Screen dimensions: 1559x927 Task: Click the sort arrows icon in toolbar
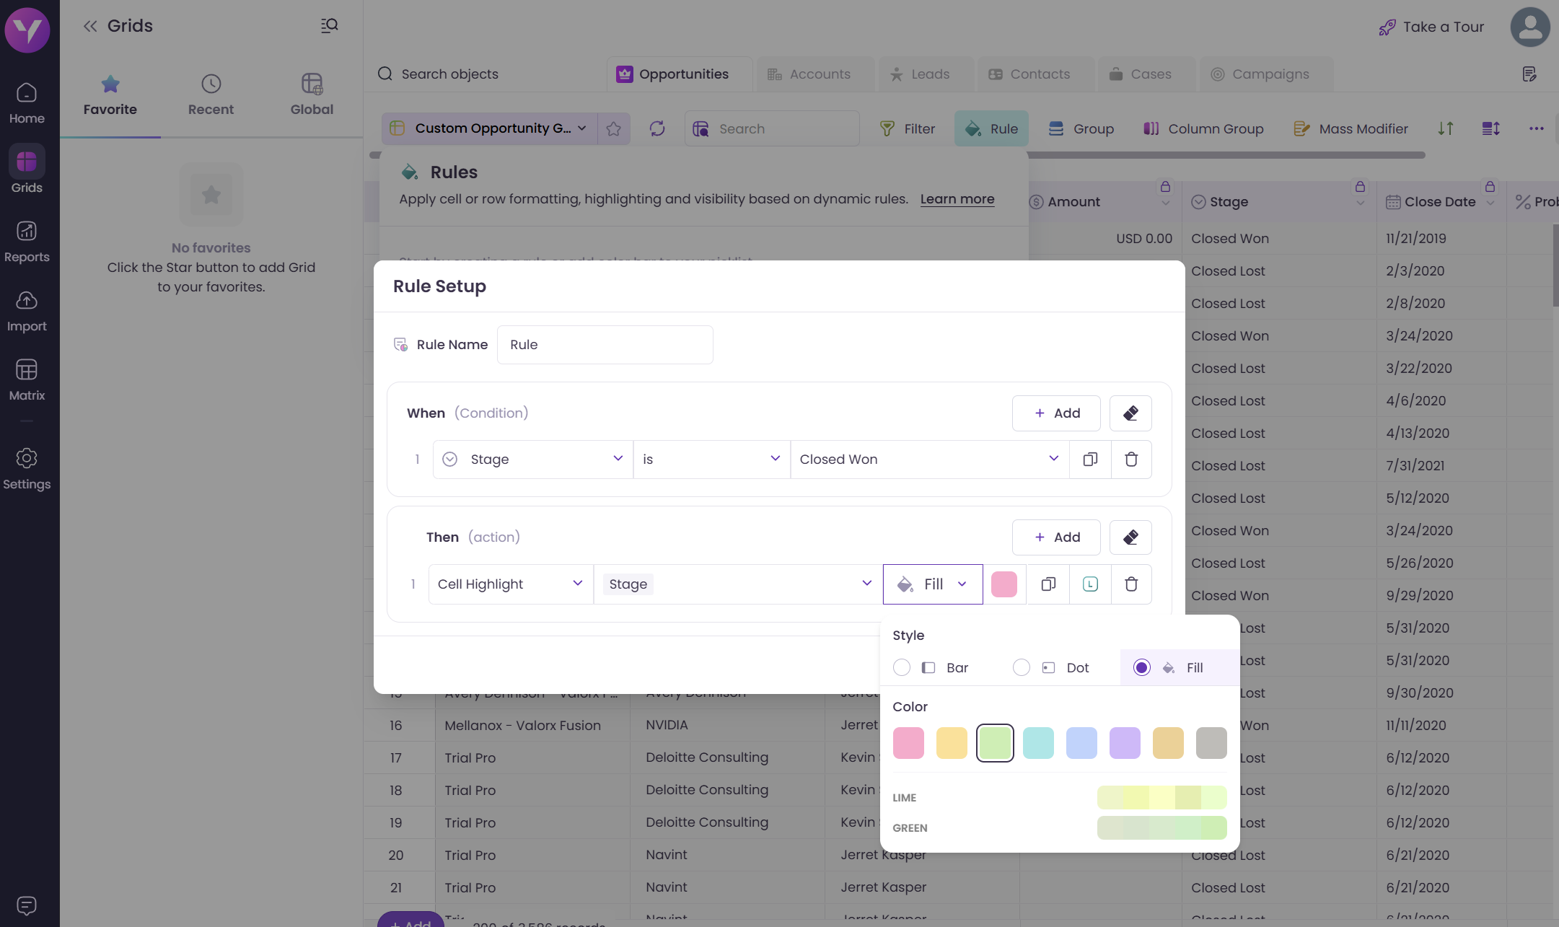pos(1446,128)
